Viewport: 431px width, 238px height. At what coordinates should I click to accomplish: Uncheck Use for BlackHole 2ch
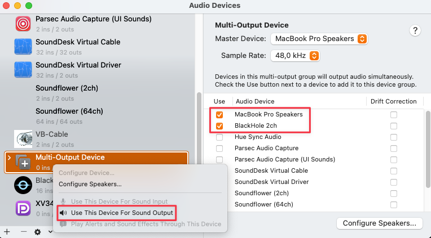(219, 125)
